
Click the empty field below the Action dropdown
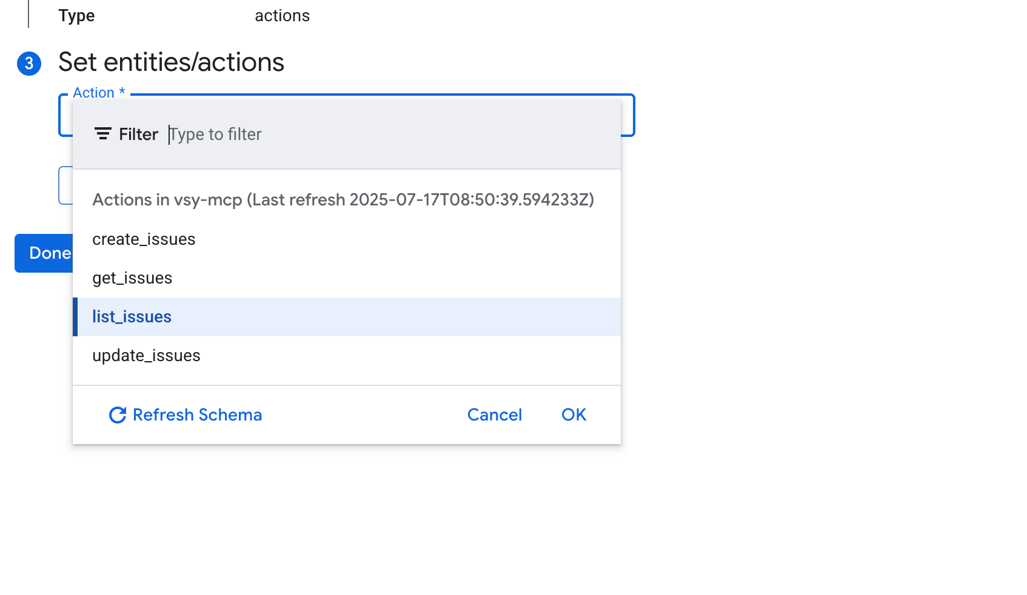(65, 185)
